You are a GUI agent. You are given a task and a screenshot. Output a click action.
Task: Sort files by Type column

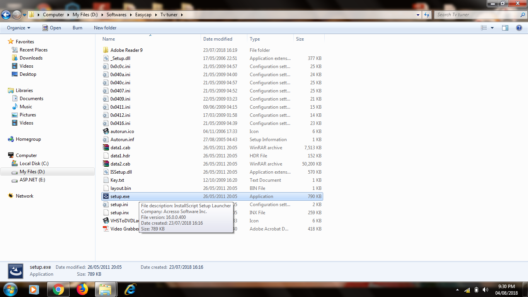255,39
